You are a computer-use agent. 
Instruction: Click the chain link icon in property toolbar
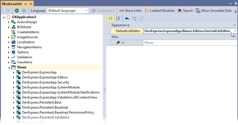(142, 18)
